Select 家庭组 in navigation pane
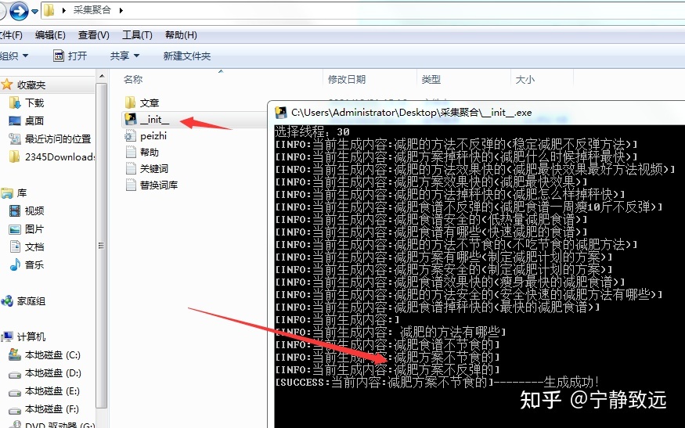 pyautogui.click(x=23, y=301)
